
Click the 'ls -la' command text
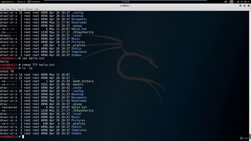pos(27,68)
